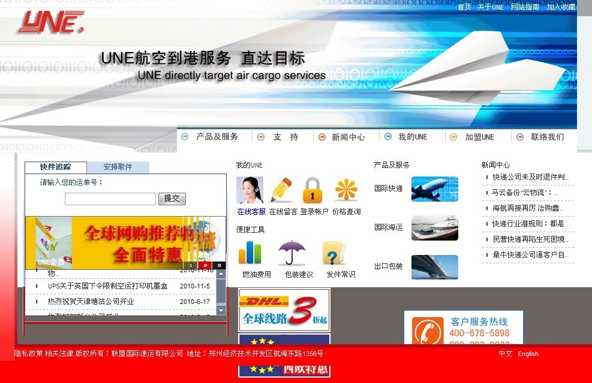Screen dimensions: 592x383
Task: Open the international express airplane thumbnail
Action: pos(434,189)
